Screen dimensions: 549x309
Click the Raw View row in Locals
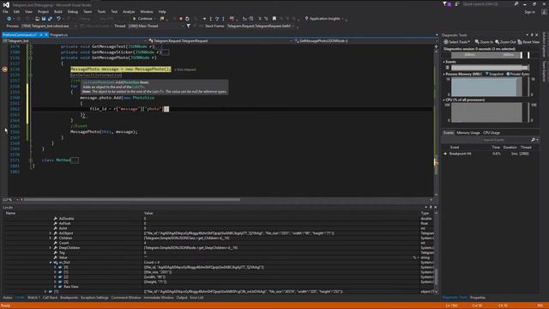point(71,287)
